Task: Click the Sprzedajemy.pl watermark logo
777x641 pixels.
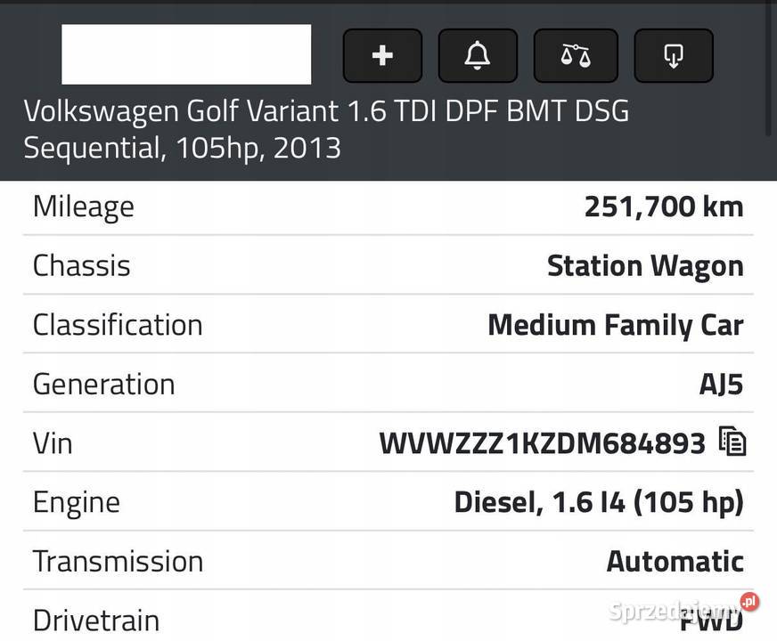Action: 683,609
